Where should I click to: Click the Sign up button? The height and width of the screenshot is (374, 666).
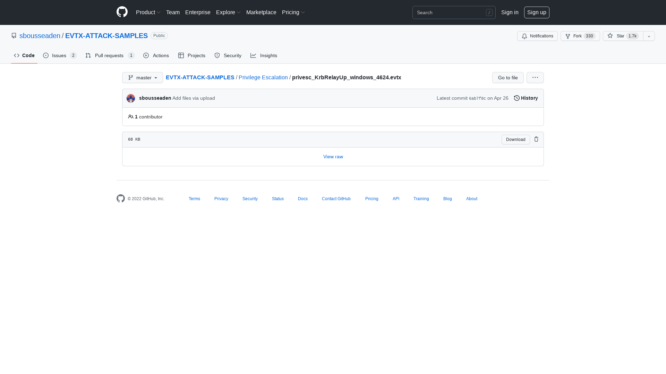point(537,12)
